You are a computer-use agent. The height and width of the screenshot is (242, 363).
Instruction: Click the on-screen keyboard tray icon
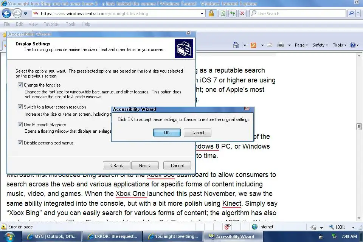321,237
